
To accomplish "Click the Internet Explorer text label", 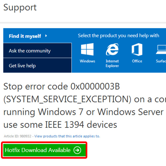I will [x=112, y=63].
